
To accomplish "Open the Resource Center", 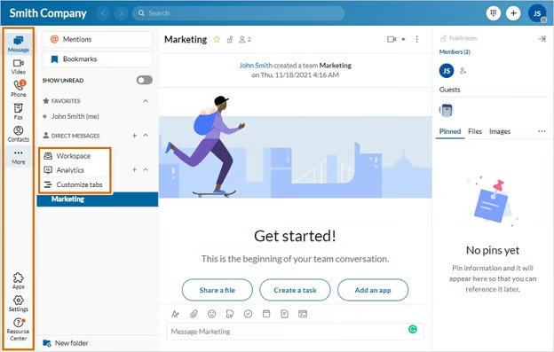I will tap(19, 329).
